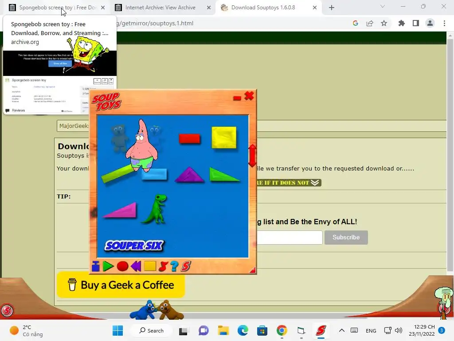Close the Internet Archive tab
The width and height of the screenshot is (454, 341).
click(209, 8)
